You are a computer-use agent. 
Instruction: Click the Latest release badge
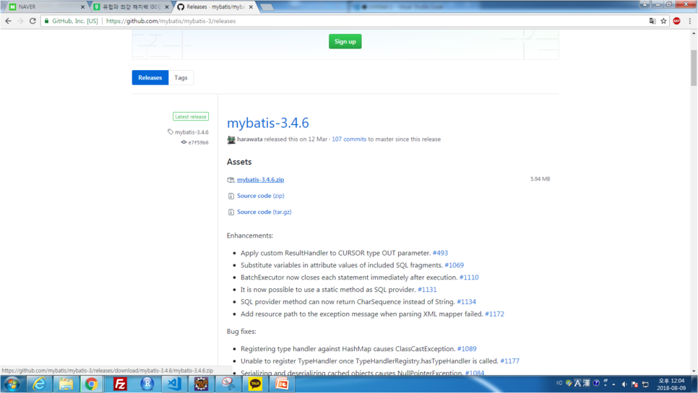point(191,116)
